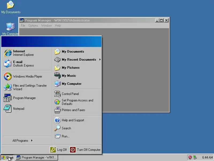Open Search from Start menu
The image size is (214, 161).
78,128
